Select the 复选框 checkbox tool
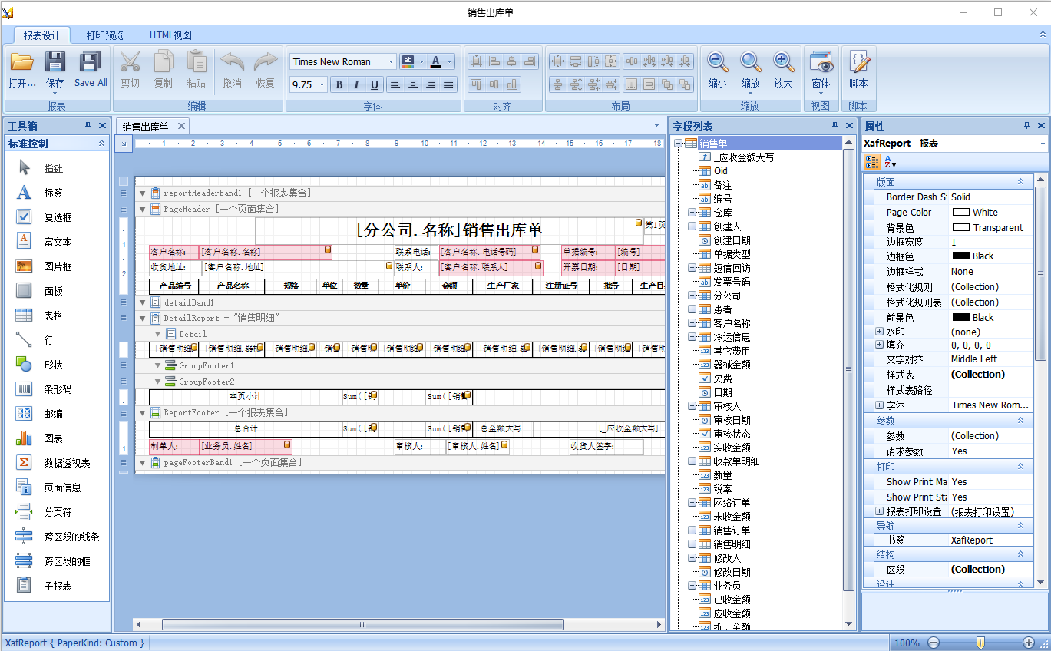The image size is (1051, 651). coord(58,217)
